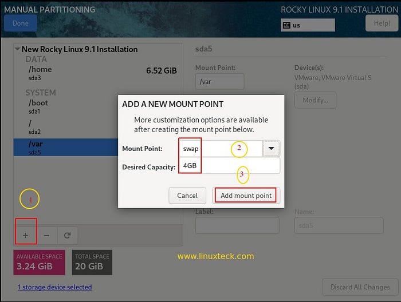Click Discard All Changes button

pos(360,287)
